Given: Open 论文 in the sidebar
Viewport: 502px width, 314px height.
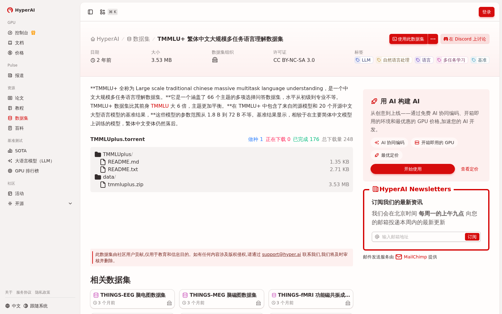Looking at the screenshot, I should (19, 98).
